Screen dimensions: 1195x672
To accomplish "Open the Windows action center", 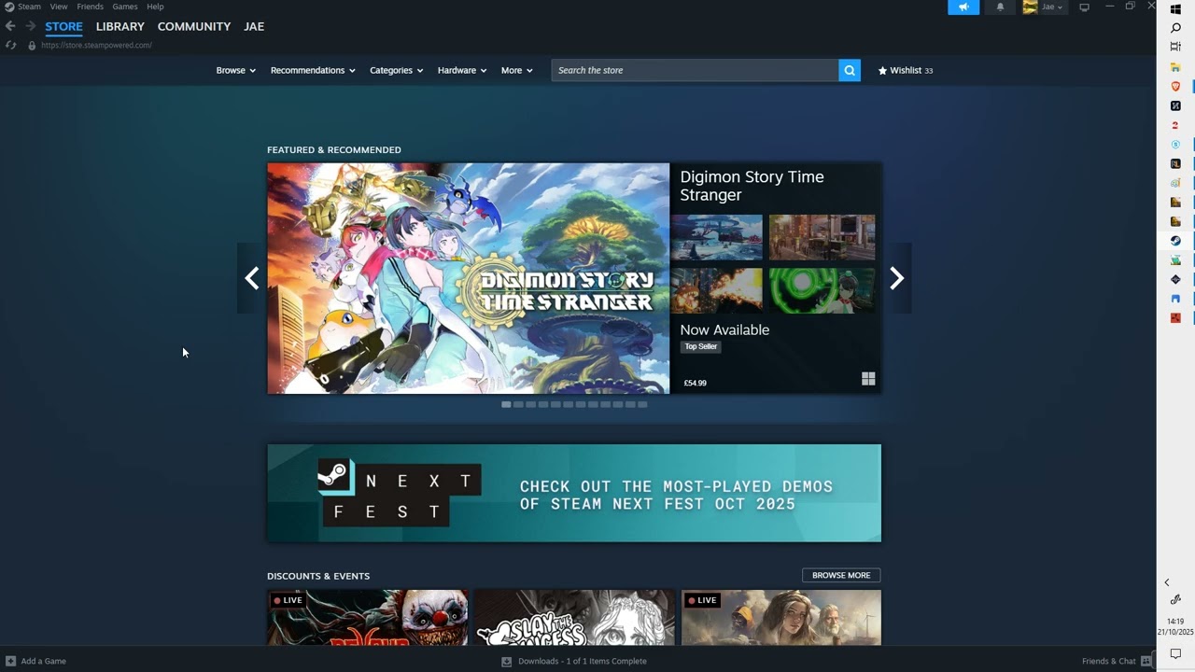I will click(x=1175, y=654).
